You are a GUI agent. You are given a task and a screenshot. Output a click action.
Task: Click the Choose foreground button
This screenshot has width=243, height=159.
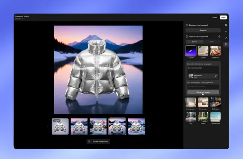click(x=98, y=142)
